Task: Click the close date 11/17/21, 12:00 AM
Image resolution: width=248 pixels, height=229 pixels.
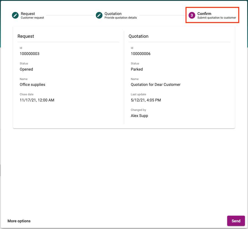Action: click(x=37, y=100)
